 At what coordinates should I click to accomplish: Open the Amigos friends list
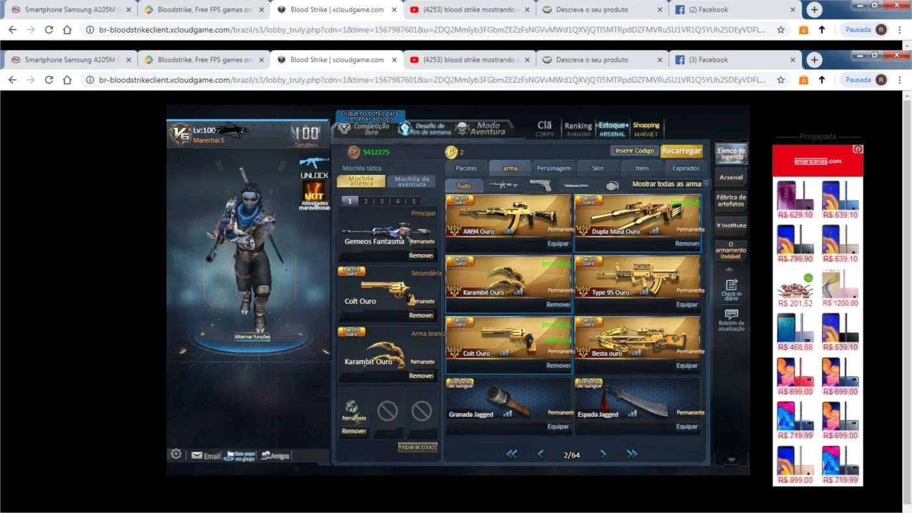[x=275, y=456]
